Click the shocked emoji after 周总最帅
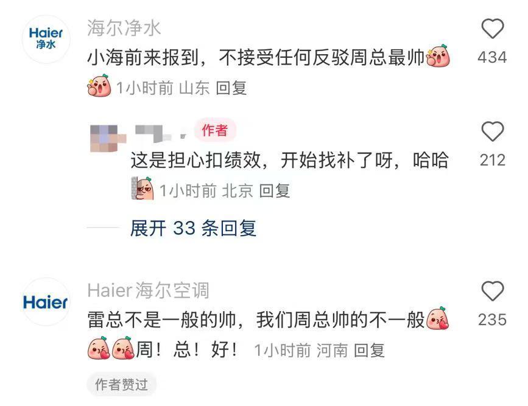The image size is (528, 406). 438,56
